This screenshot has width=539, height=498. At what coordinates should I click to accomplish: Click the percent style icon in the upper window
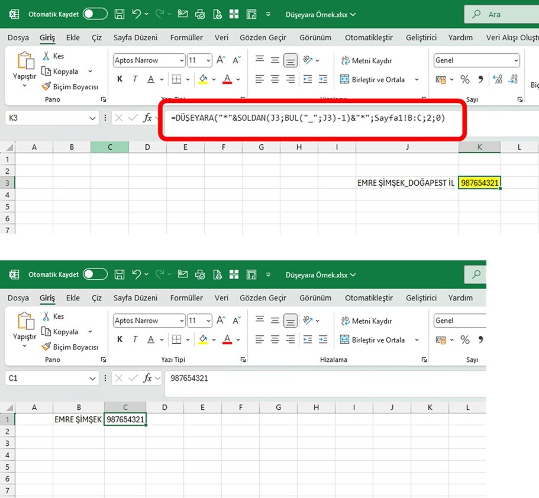click(x=465, y=79)
